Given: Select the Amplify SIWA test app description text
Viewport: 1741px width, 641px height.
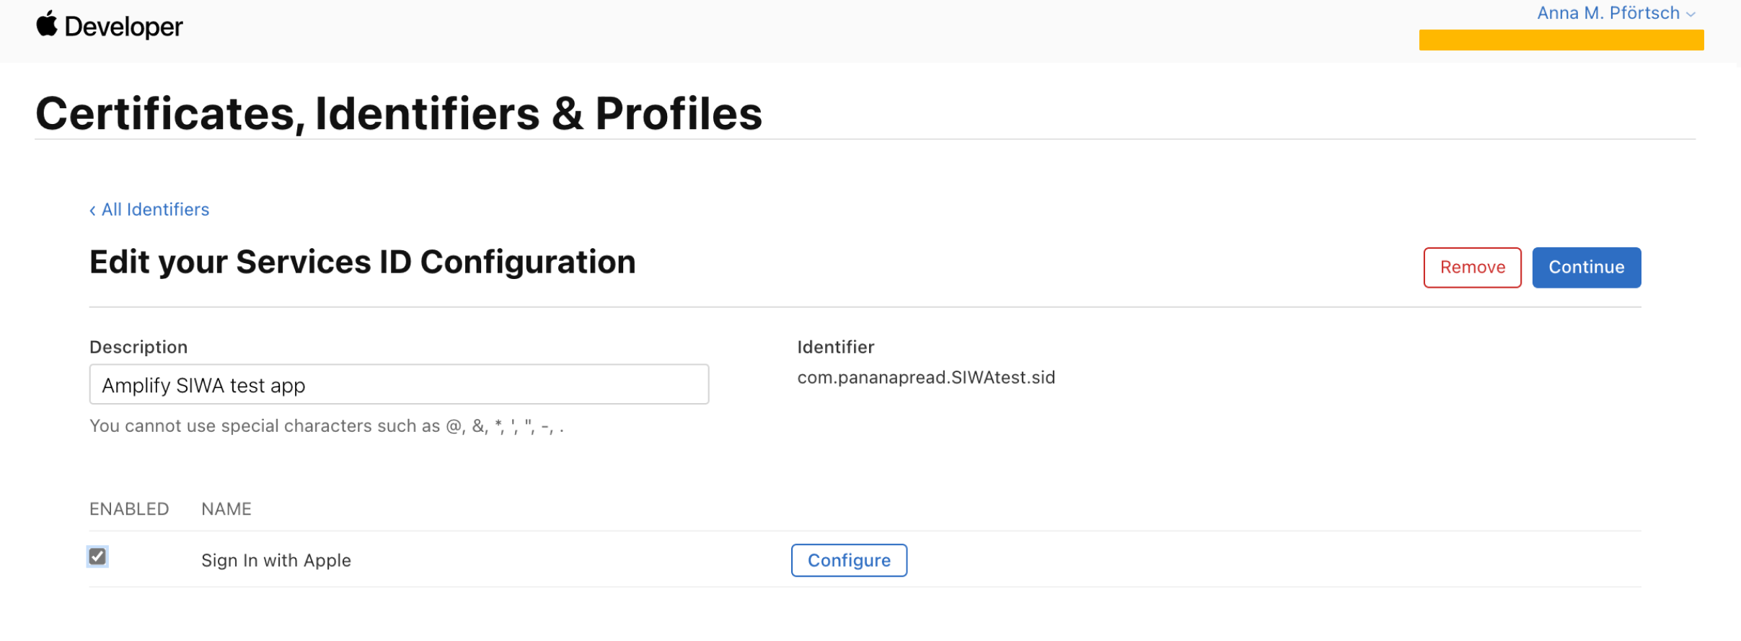Looking at the screenshot, I should point(204,384).
